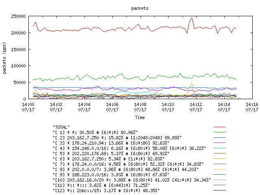Viewport: 260px width, 195px height.
Task: Click the "TOTAL" legend entry text
Action: pyautogui.click(x=61, y=127)
